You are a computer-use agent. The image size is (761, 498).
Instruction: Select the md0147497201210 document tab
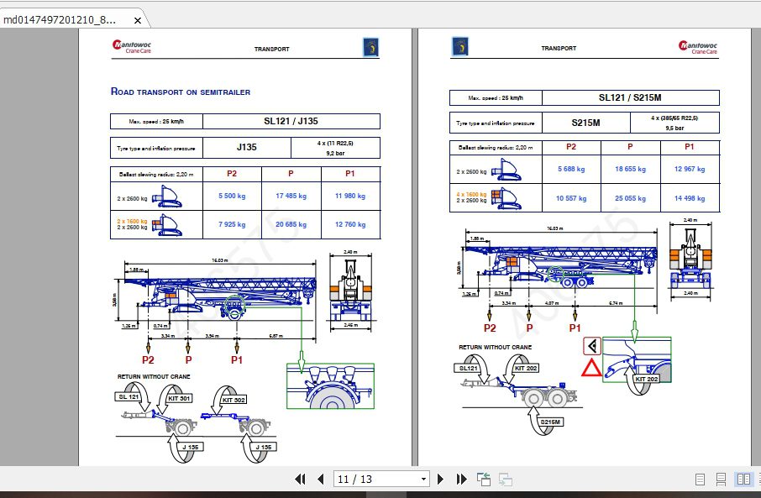pos(63,20)
